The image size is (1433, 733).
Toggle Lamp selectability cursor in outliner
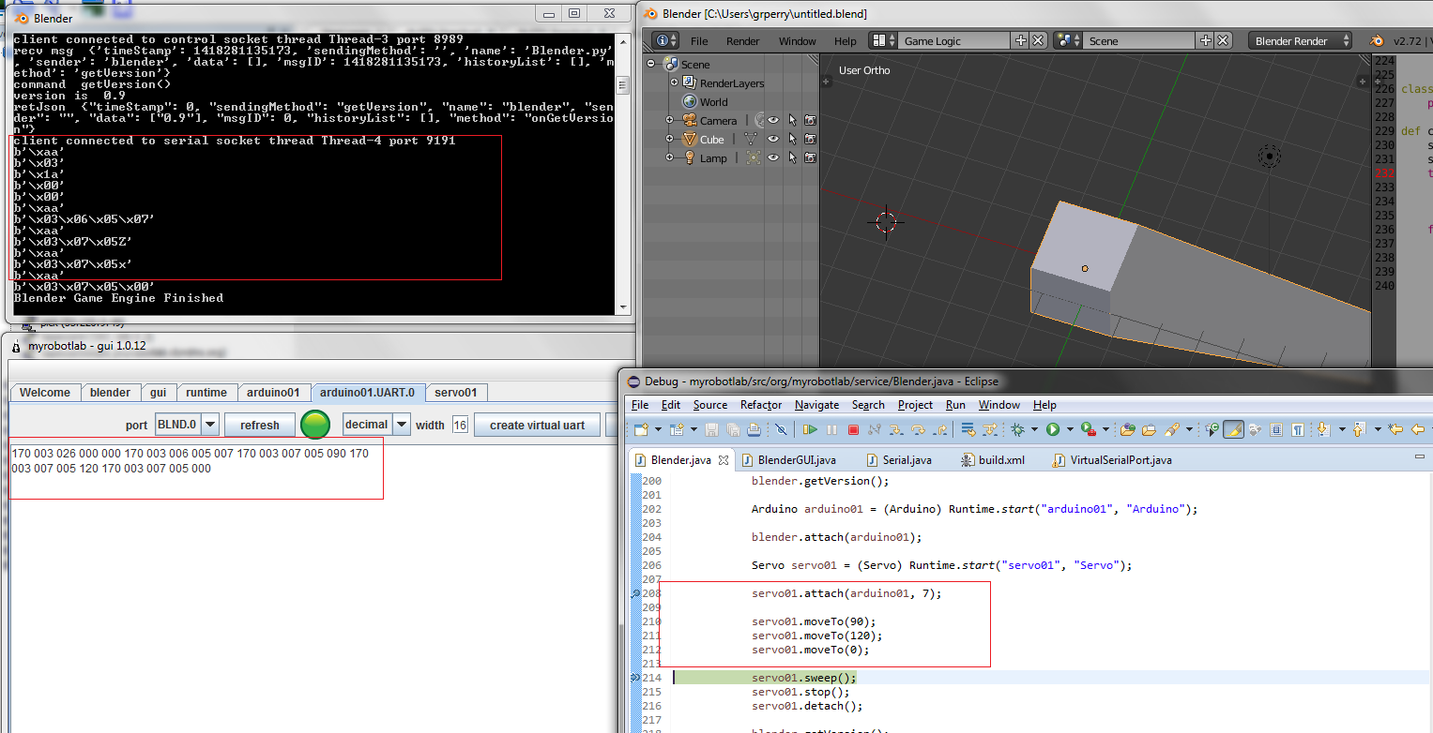[x=792, y=157]
